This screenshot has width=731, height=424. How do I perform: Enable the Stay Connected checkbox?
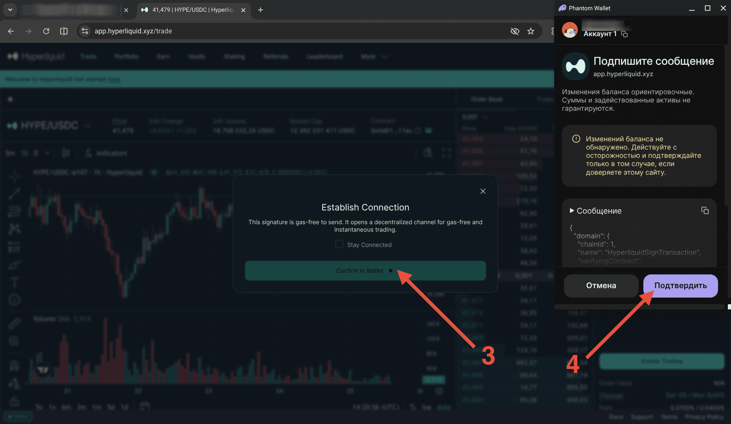339,244
